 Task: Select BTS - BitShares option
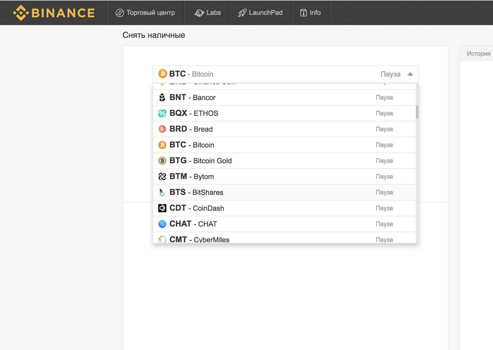coord(284,192)
